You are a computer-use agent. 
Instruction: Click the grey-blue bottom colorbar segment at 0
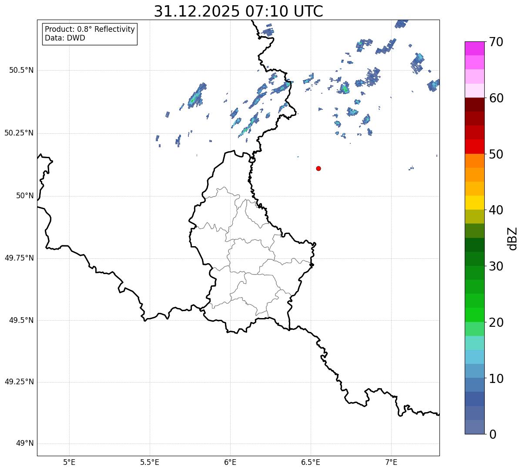click(x=475, y=427)
